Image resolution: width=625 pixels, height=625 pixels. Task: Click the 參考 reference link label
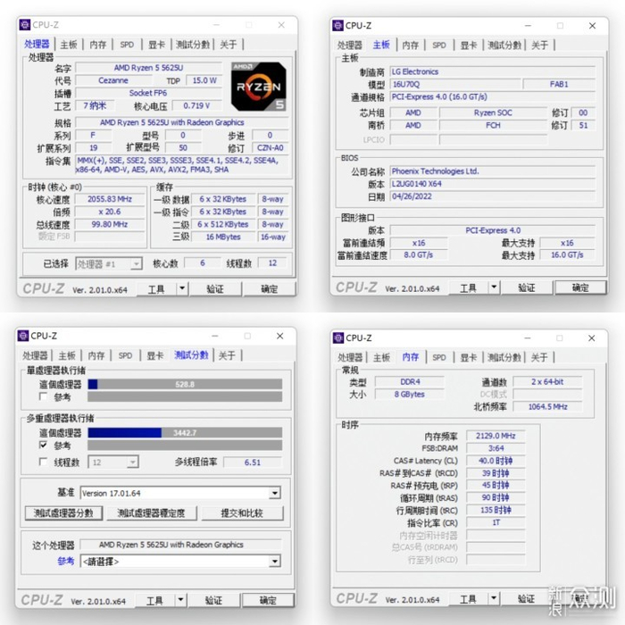[x=66, y=562]
